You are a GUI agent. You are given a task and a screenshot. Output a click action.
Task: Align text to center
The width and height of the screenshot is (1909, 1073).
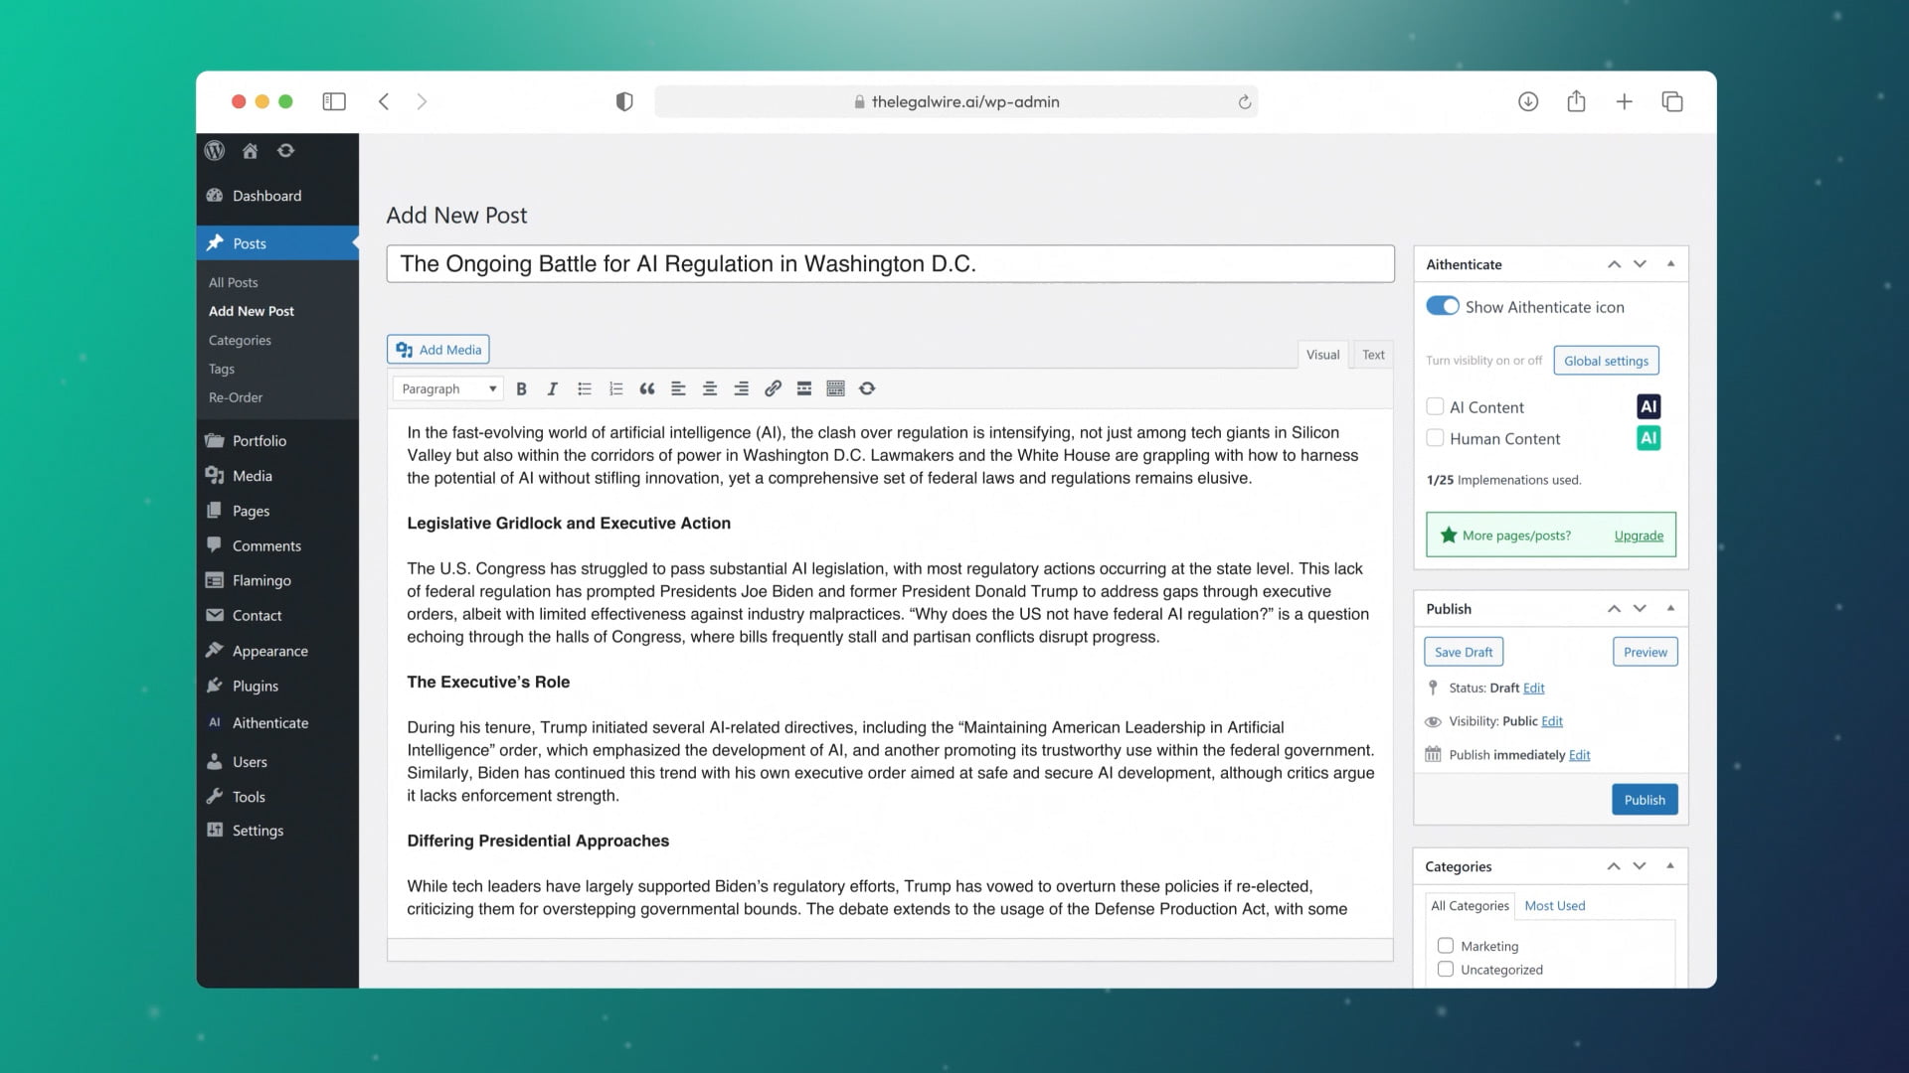[710, 388]
